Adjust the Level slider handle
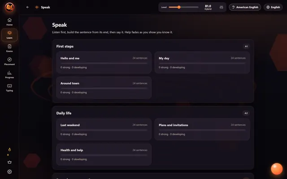The height and width of the screenshot is (179, 287). click(179, 7)
